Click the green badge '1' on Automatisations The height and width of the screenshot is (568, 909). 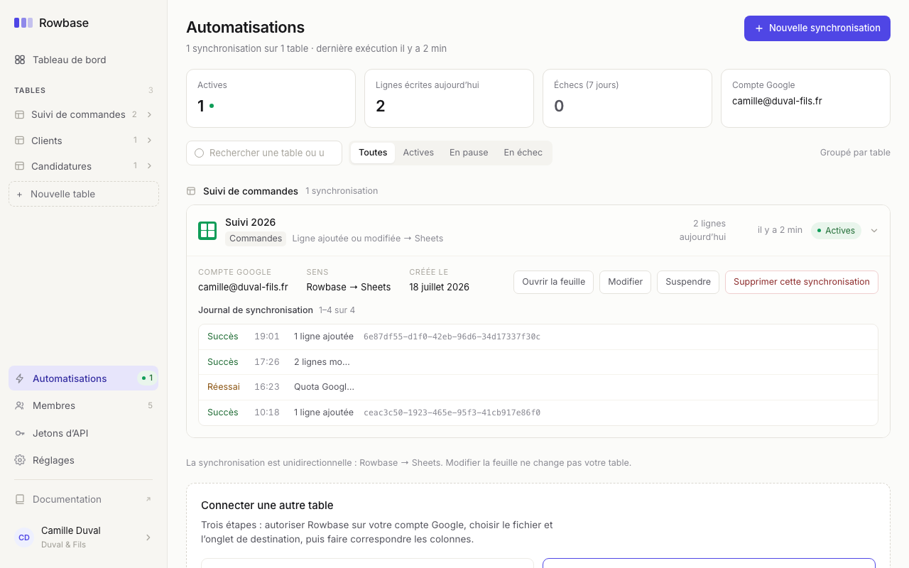point(148,378)
